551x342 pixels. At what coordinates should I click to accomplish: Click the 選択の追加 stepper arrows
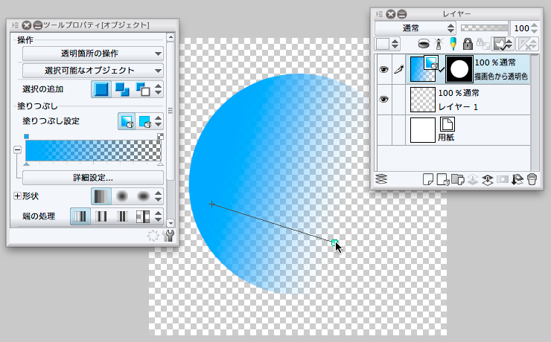[x=158, y=89]
